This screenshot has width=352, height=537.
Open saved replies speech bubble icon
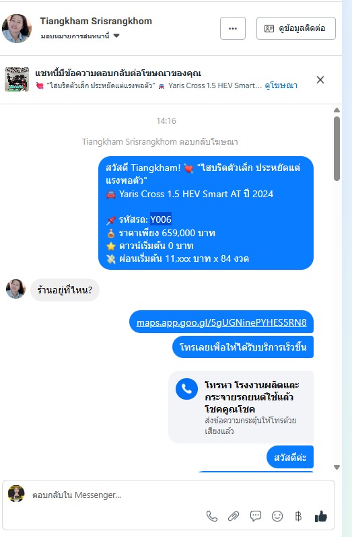pos(256,516)
